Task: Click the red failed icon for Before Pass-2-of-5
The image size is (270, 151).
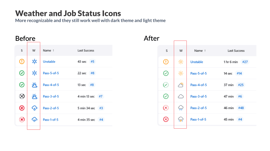Action: pos(22,108)
